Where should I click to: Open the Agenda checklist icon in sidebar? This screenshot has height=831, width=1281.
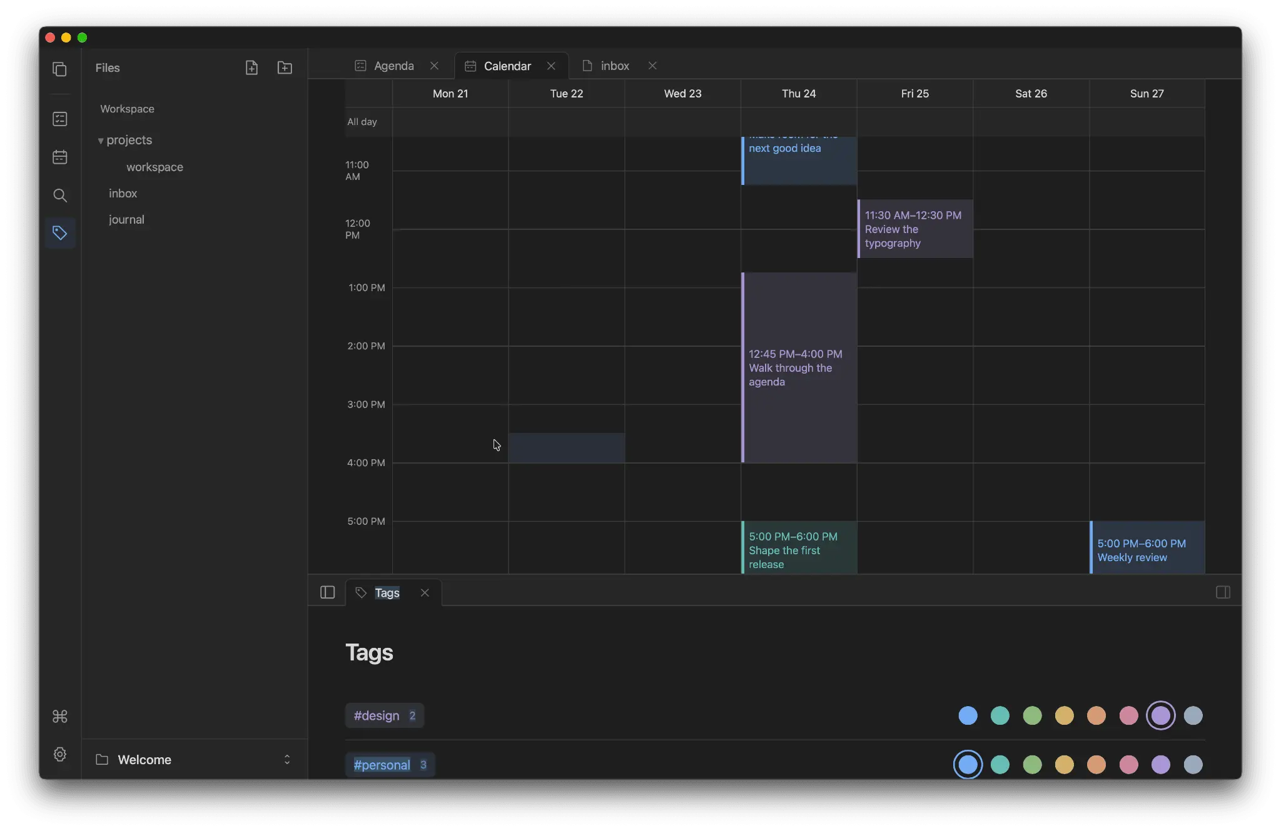tap(60, 119)
